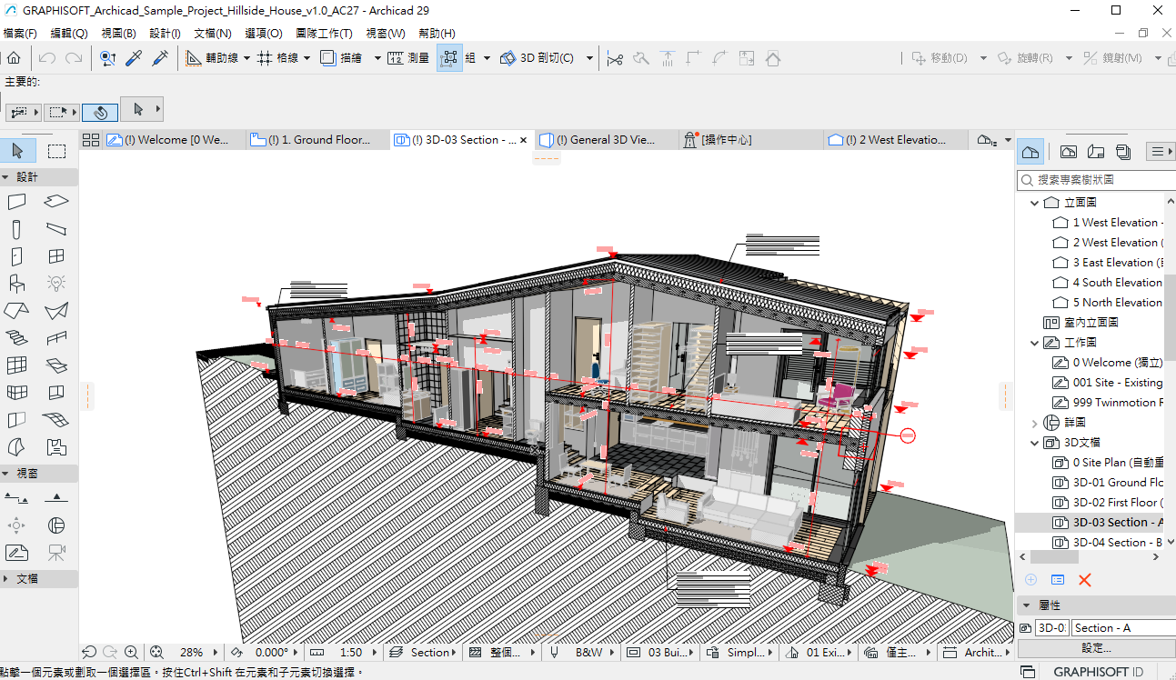
Task: Choose the Stair tool in the toolbox
Action: click(17, 338)
